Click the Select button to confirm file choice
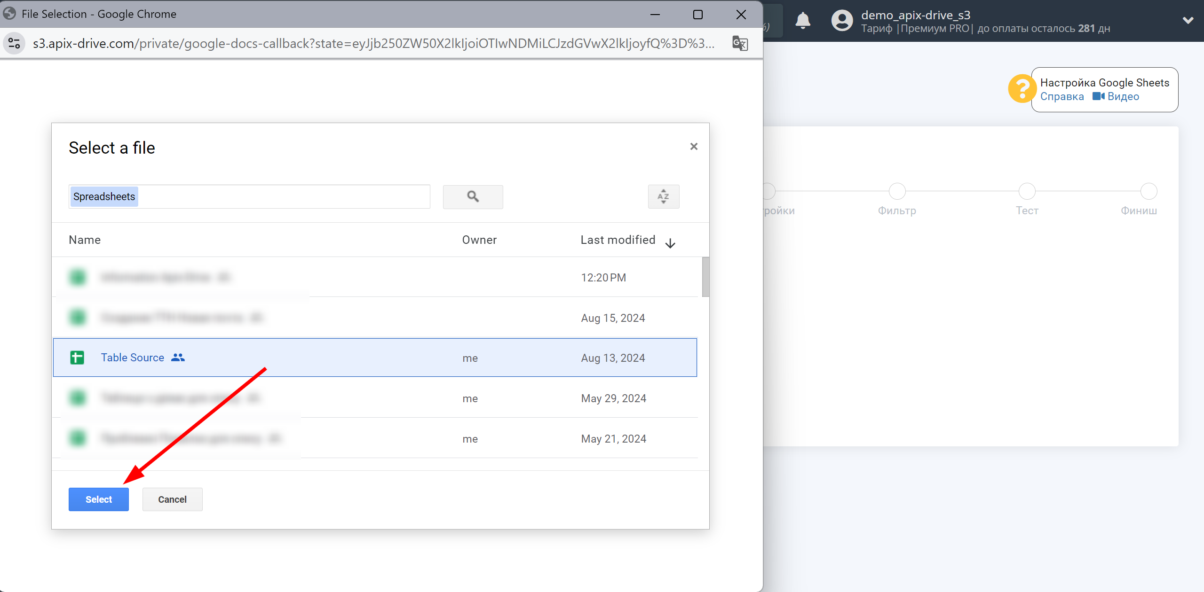The image size is (1204, 592). pos(97,499)
